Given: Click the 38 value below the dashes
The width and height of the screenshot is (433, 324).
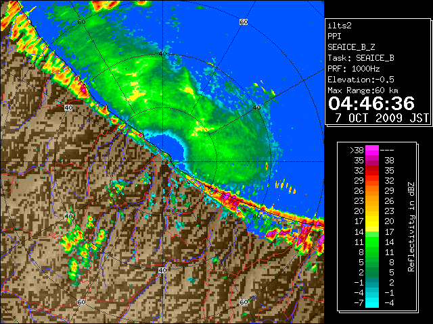Looking at the screenshot, I should pos(390,161).
